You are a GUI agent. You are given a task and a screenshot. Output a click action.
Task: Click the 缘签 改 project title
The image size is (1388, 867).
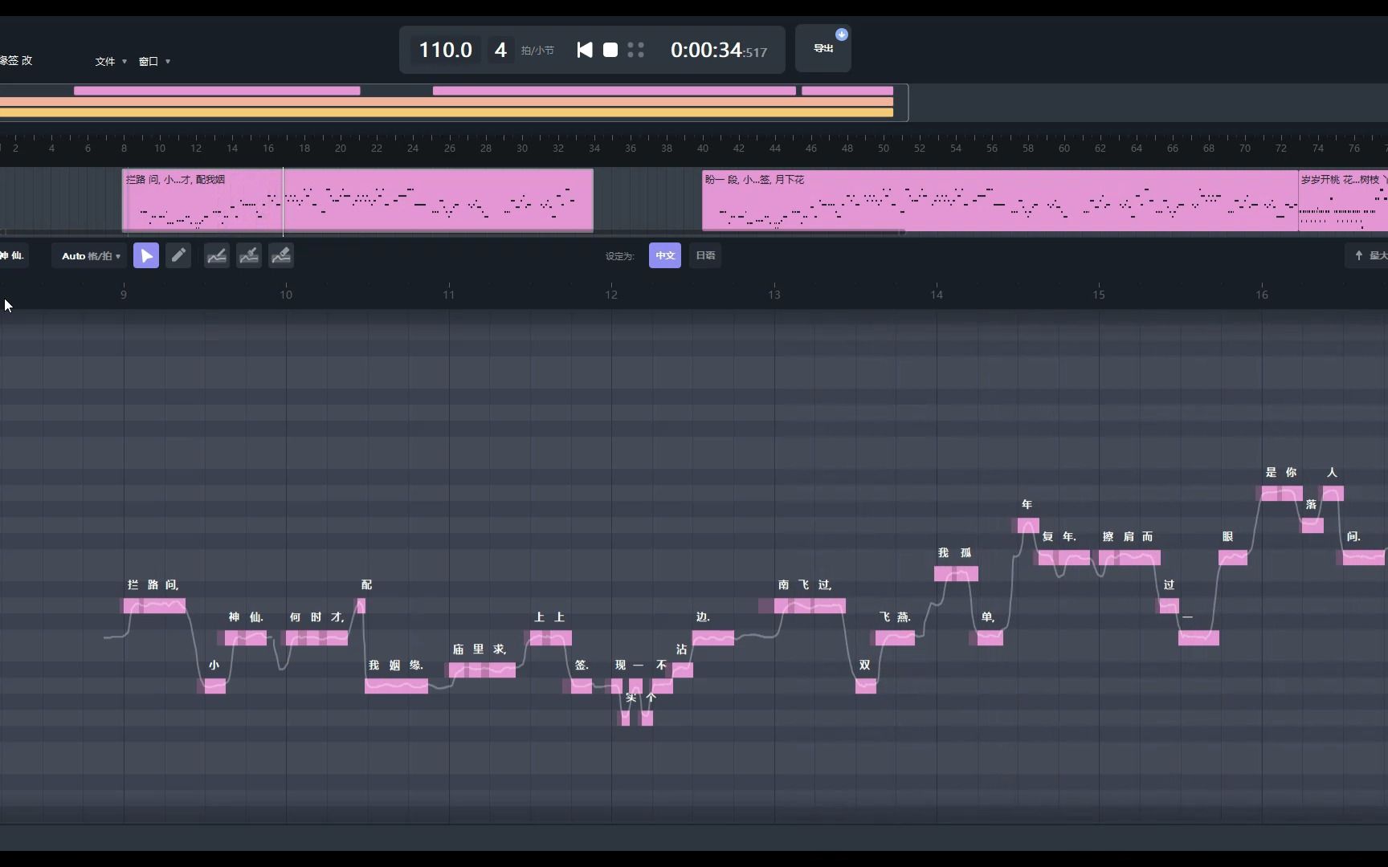point(16,60)
